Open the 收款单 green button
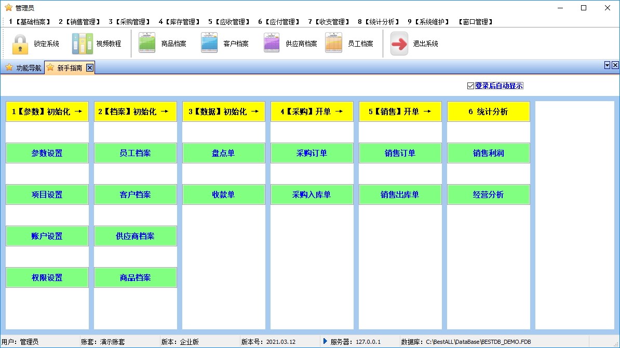This screenshot has height=348, width=620. point(223,194)
